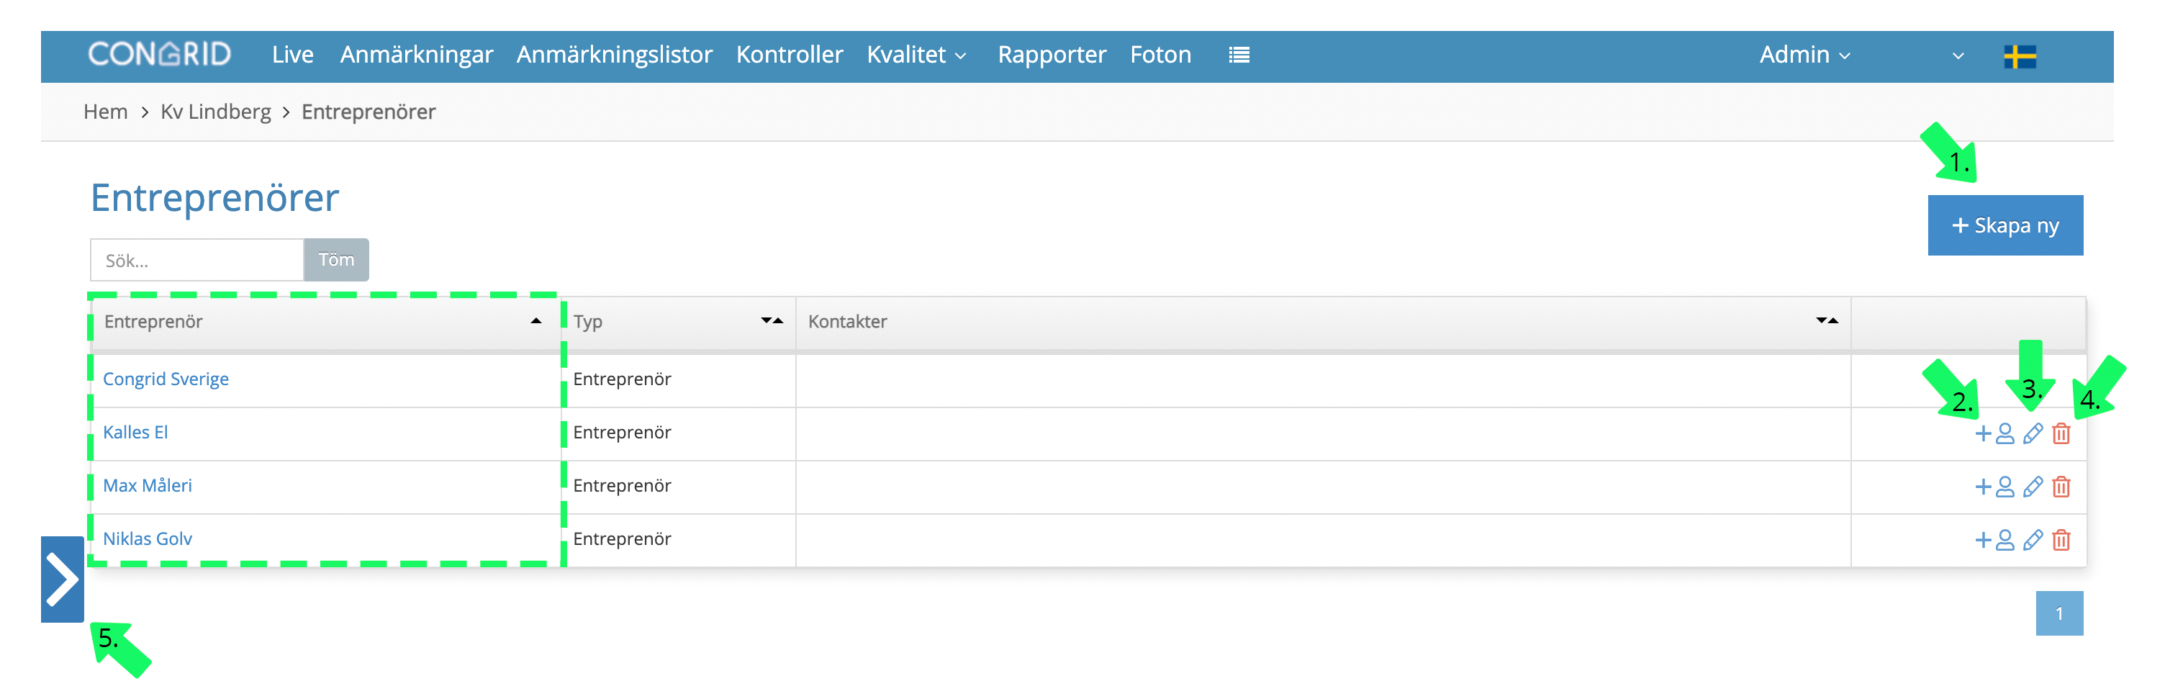Screen dimensions: 2165x699
Task: Add contact person to Max Måleri
Action: click(x=1994, y=487)
